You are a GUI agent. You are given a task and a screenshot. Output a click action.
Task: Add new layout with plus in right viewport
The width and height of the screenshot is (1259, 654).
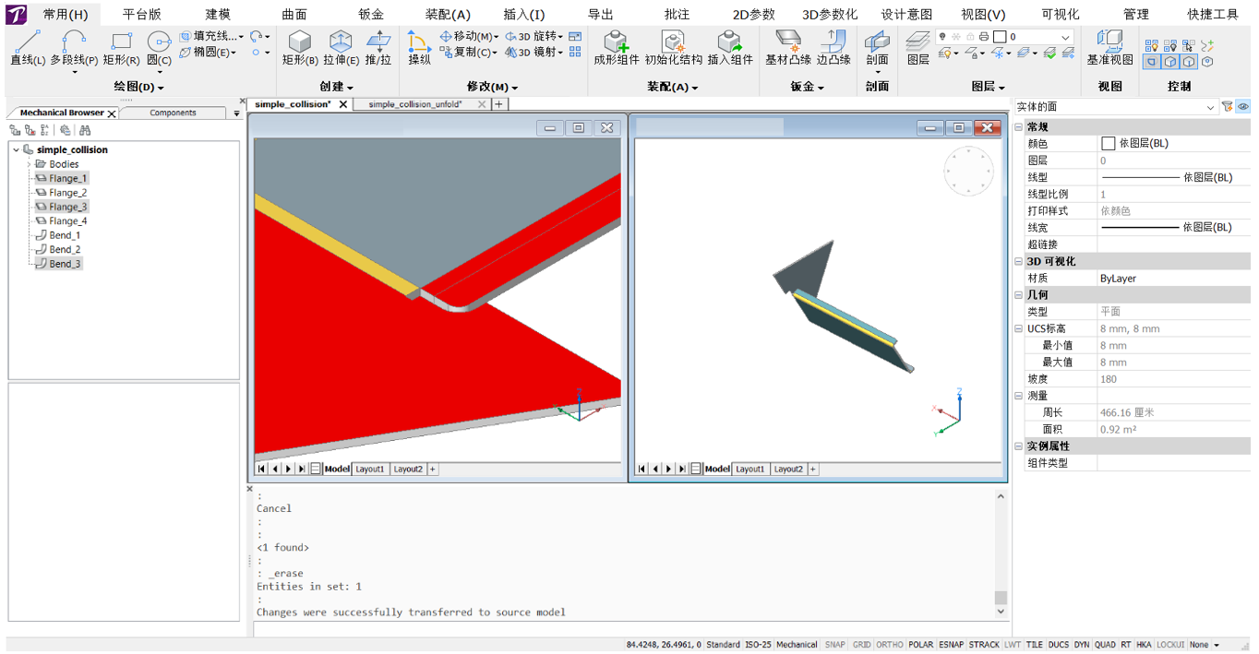click(x=812, y=469)
